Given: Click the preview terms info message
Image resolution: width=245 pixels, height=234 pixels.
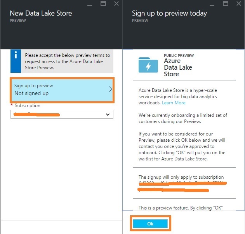Looking at the screenshot, I should coord(67,62).
